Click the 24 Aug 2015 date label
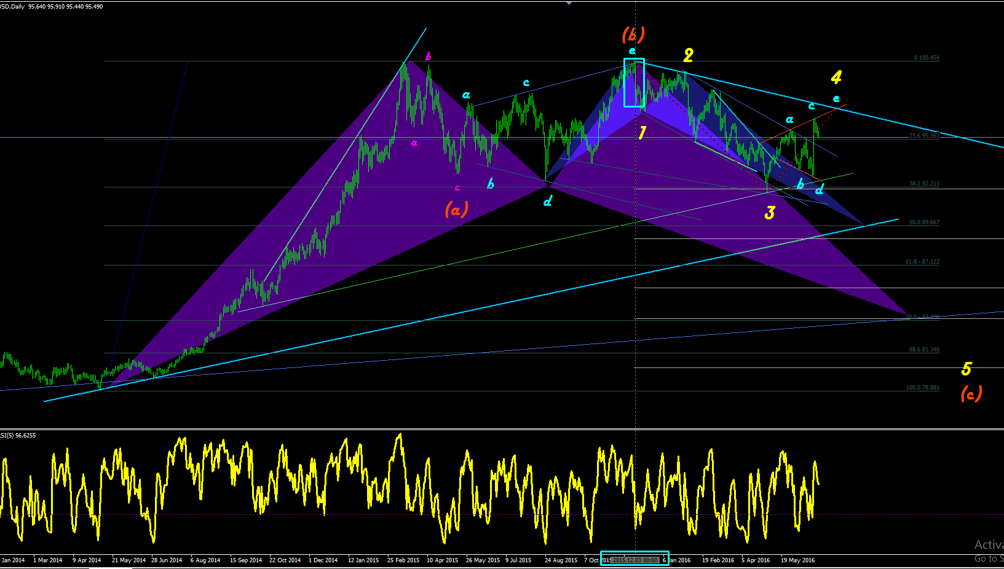The image size is (1004, 569). (x=561, y=560)
